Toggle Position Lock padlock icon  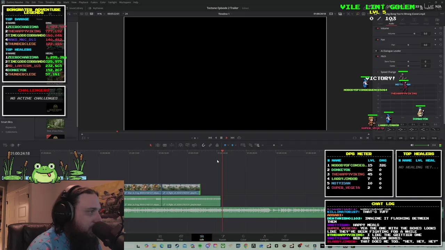[217, 145]
